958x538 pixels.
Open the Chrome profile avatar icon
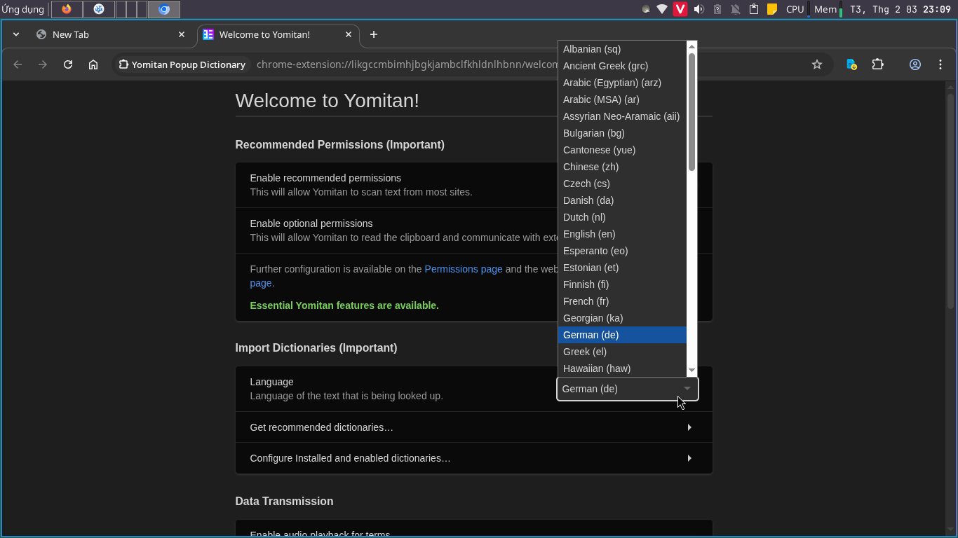coord(915,64)
